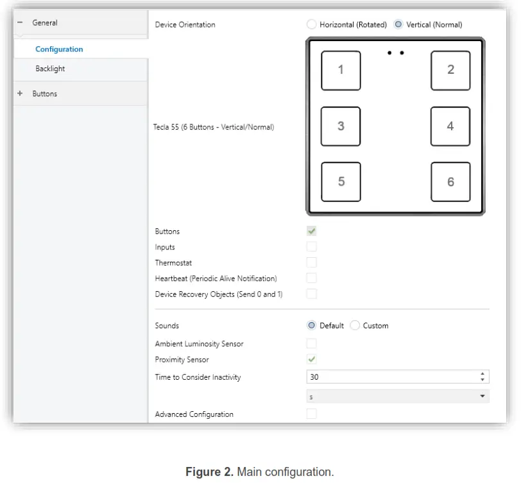The image size is (521, 483).
Task: Click button 1 in device diagram
Action: point(341,71)
